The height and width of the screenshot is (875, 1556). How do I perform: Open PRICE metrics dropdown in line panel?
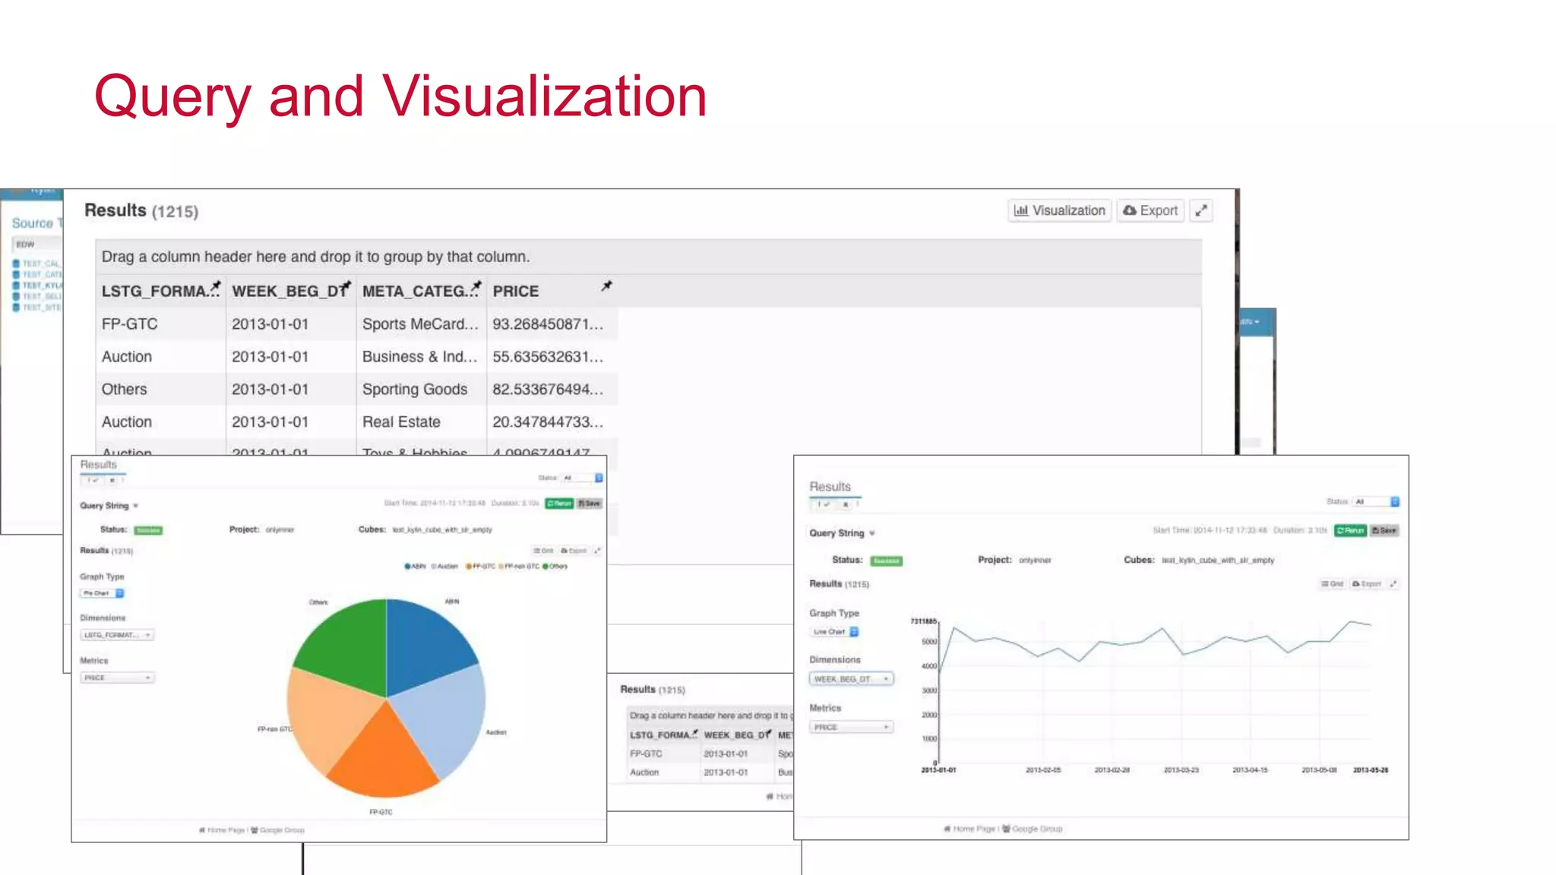point(851,727)
